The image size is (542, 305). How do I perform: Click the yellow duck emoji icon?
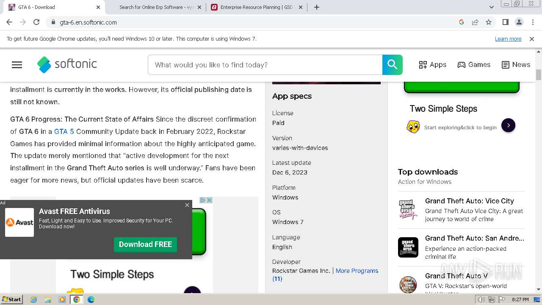[413, 126]
